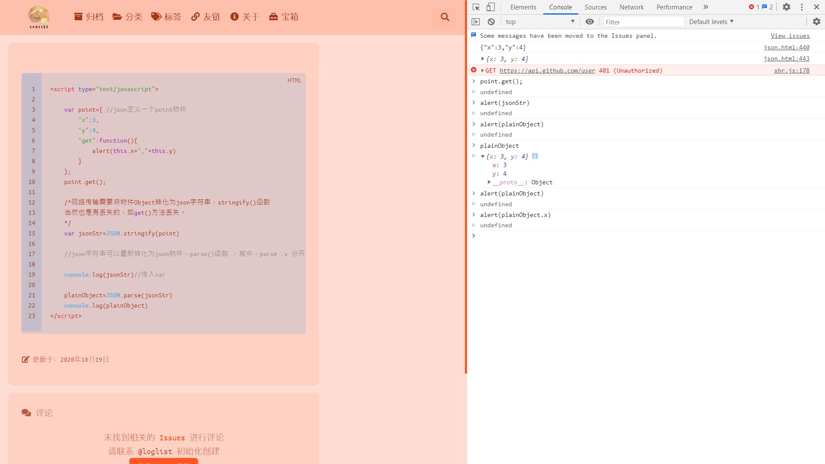Open xhr.js:178 source link
Screen dimensions: 825x464
pos(791,70)
